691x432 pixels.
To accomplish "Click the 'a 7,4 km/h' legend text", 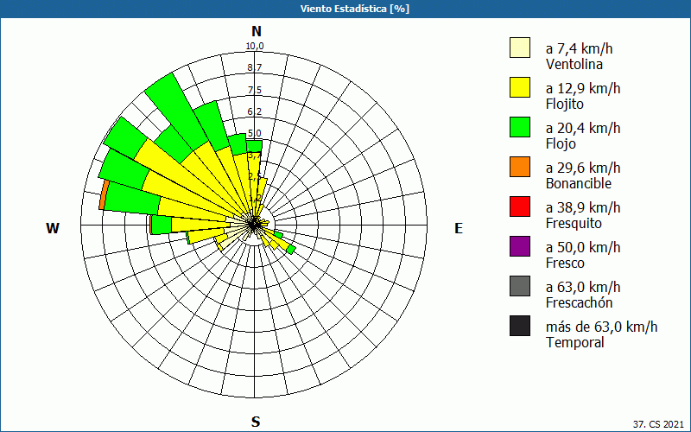I will click(579, 48).
